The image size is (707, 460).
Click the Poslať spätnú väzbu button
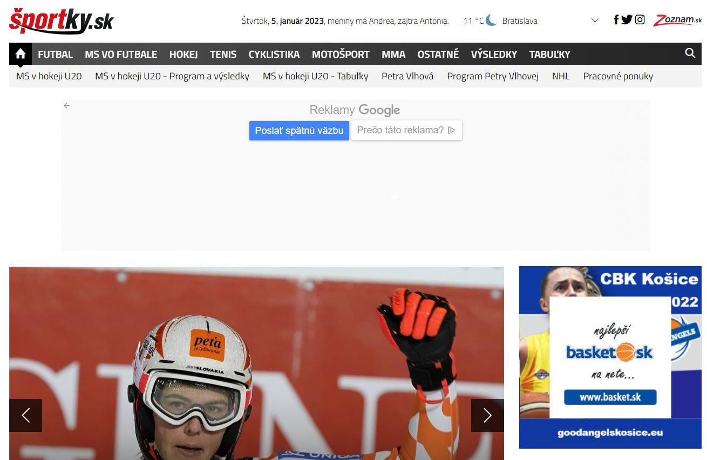299,130
